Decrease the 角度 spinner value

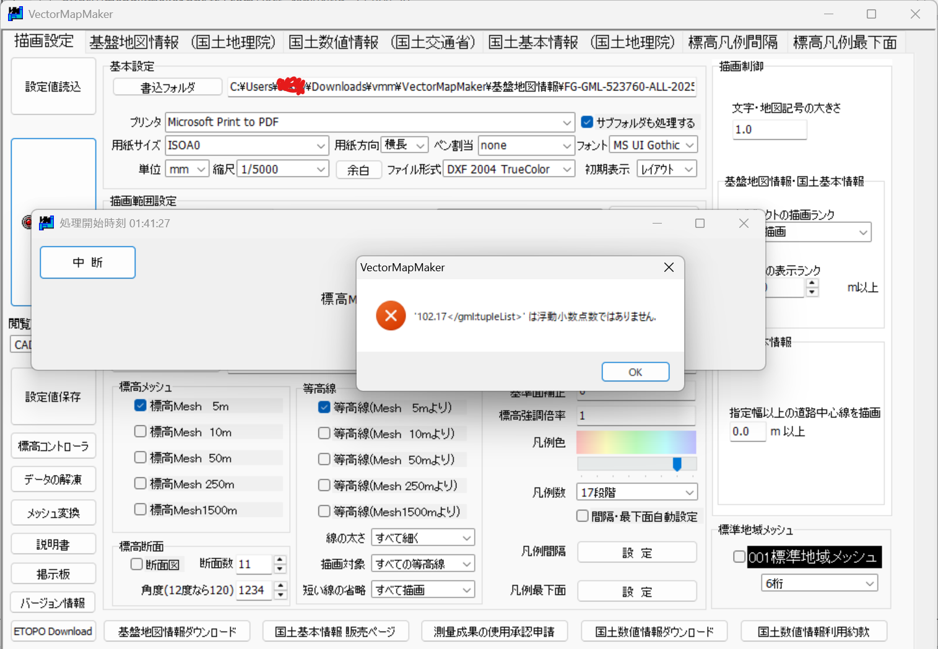coord(280,595)
